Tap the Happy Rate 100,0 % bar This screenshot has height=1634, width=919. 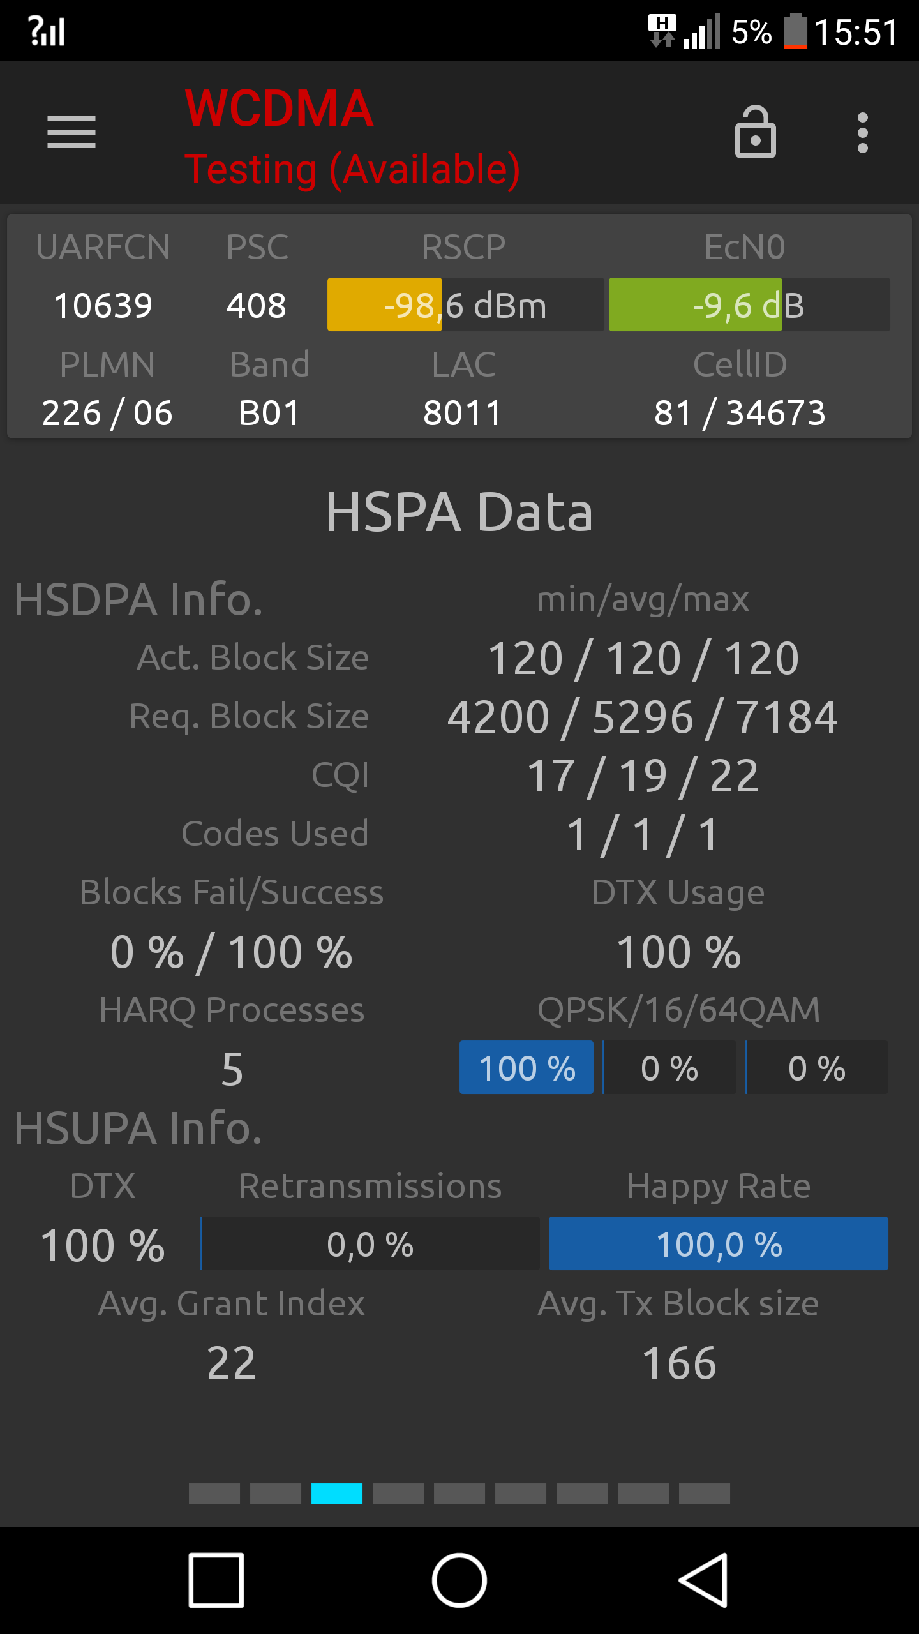click(719, 1243)
